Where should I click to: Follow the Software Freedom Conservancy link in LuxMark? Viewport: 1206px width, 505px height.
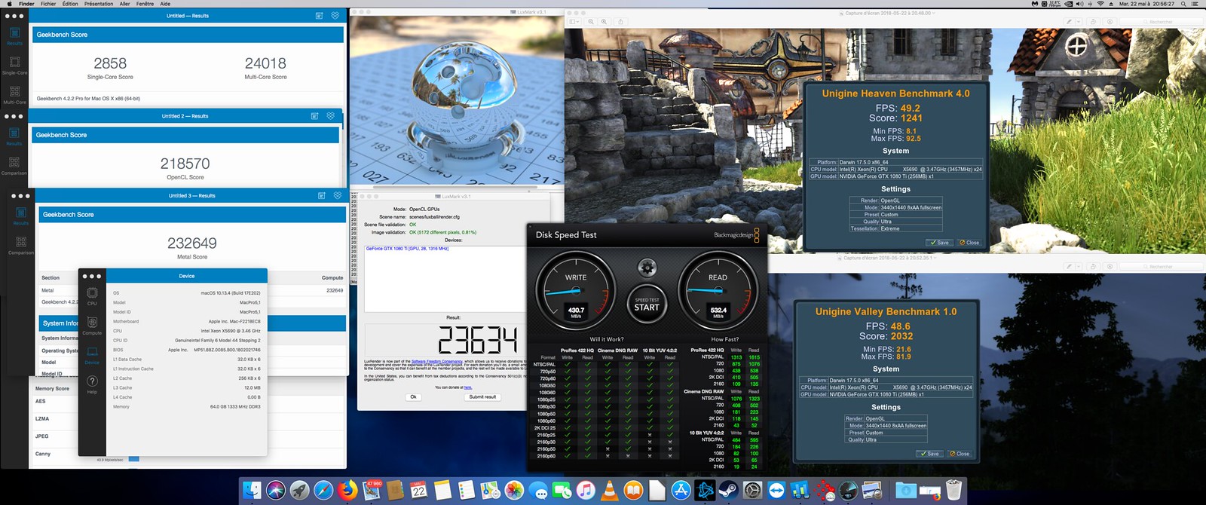point(437,361)
